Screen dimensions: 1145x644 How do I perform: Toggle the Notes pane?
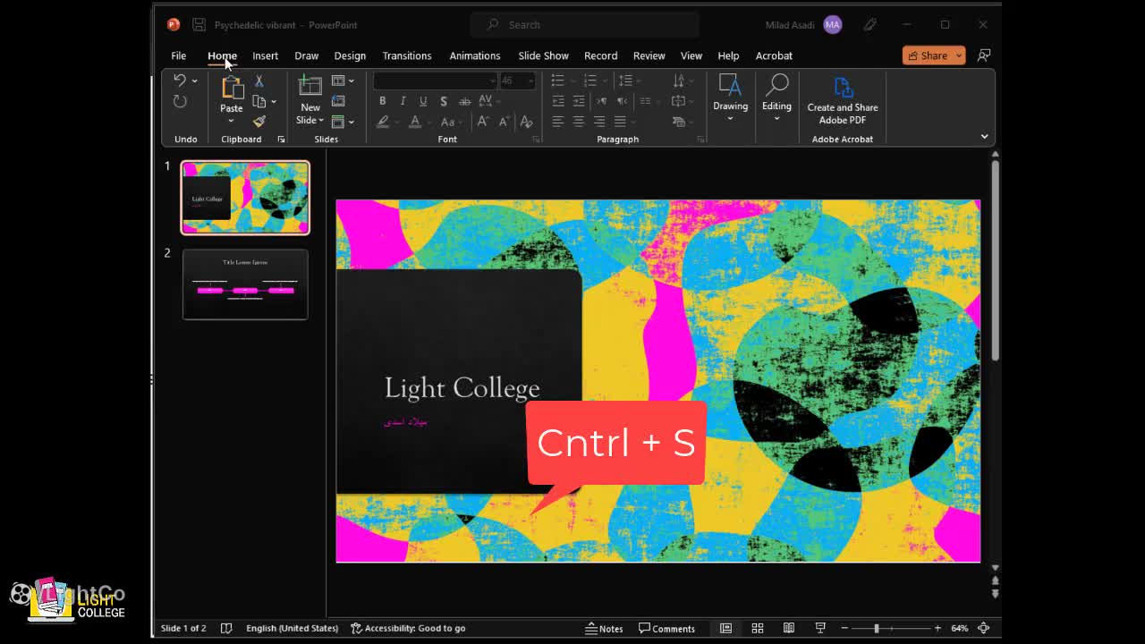click(x=604, y=628)
